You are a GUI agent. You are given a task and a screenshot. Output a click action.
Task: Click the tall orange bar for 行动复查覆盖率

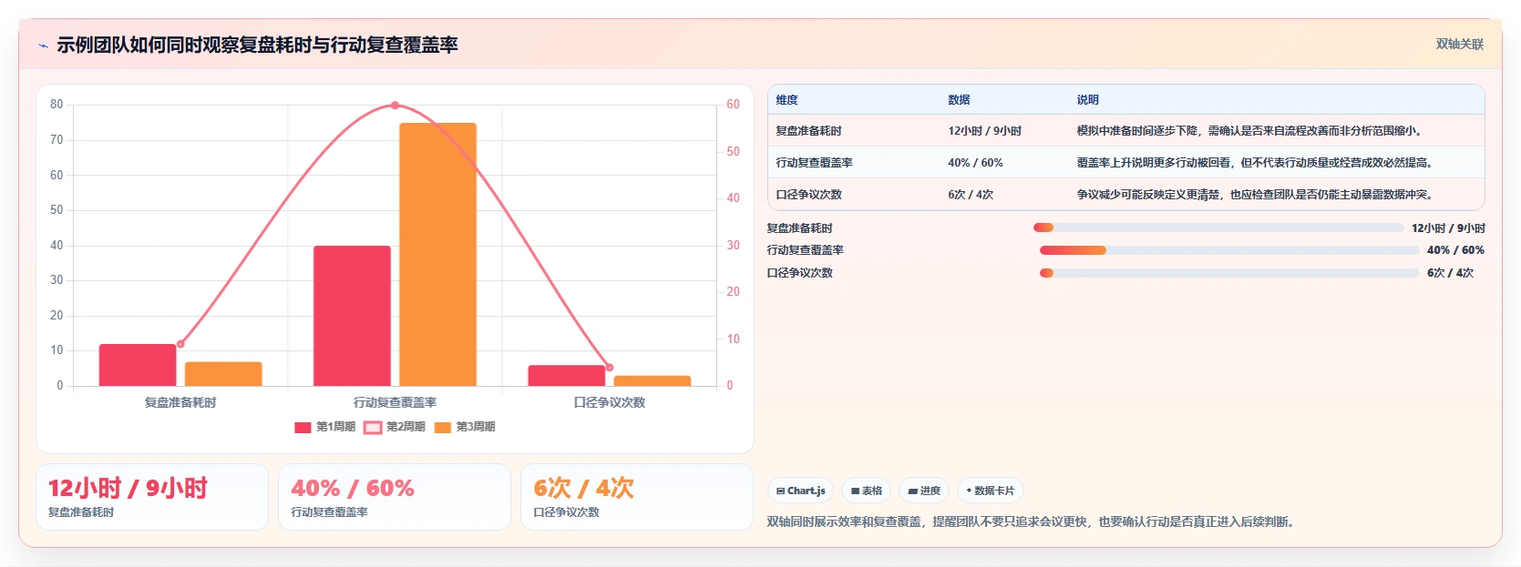[x=437, y=254]
